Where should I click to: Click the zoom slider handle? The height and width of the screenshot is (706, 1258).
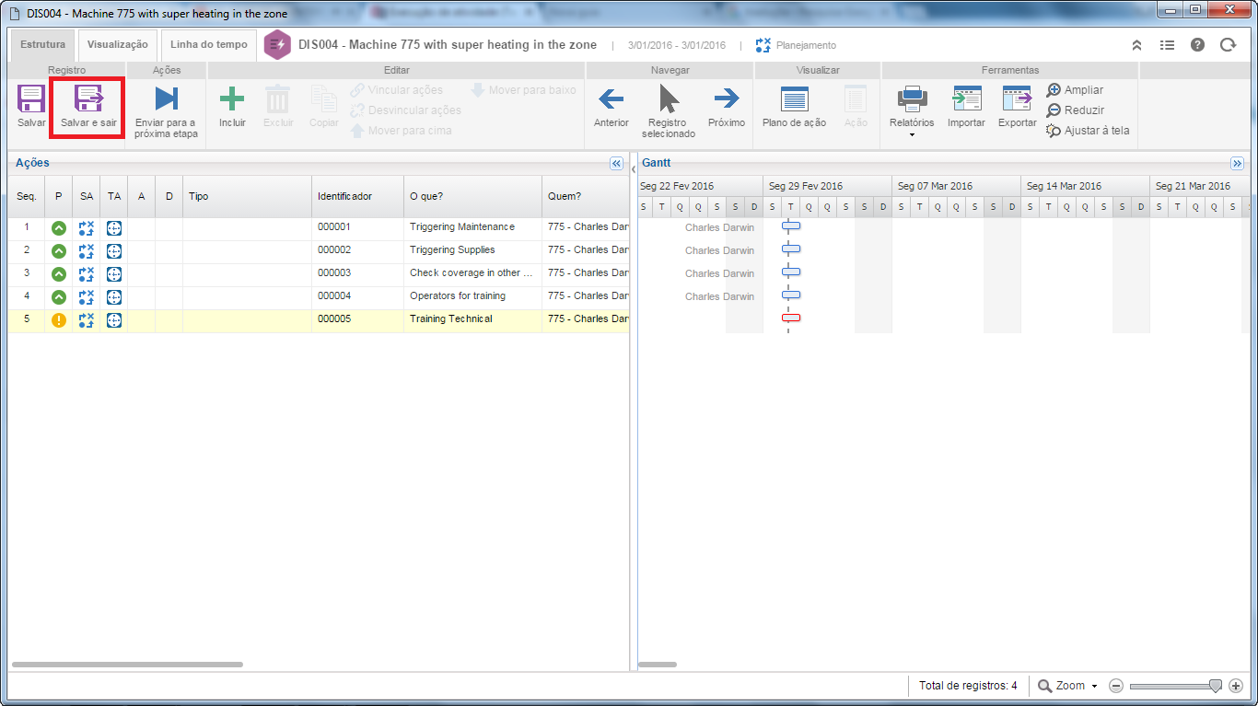pos(1216,686)
